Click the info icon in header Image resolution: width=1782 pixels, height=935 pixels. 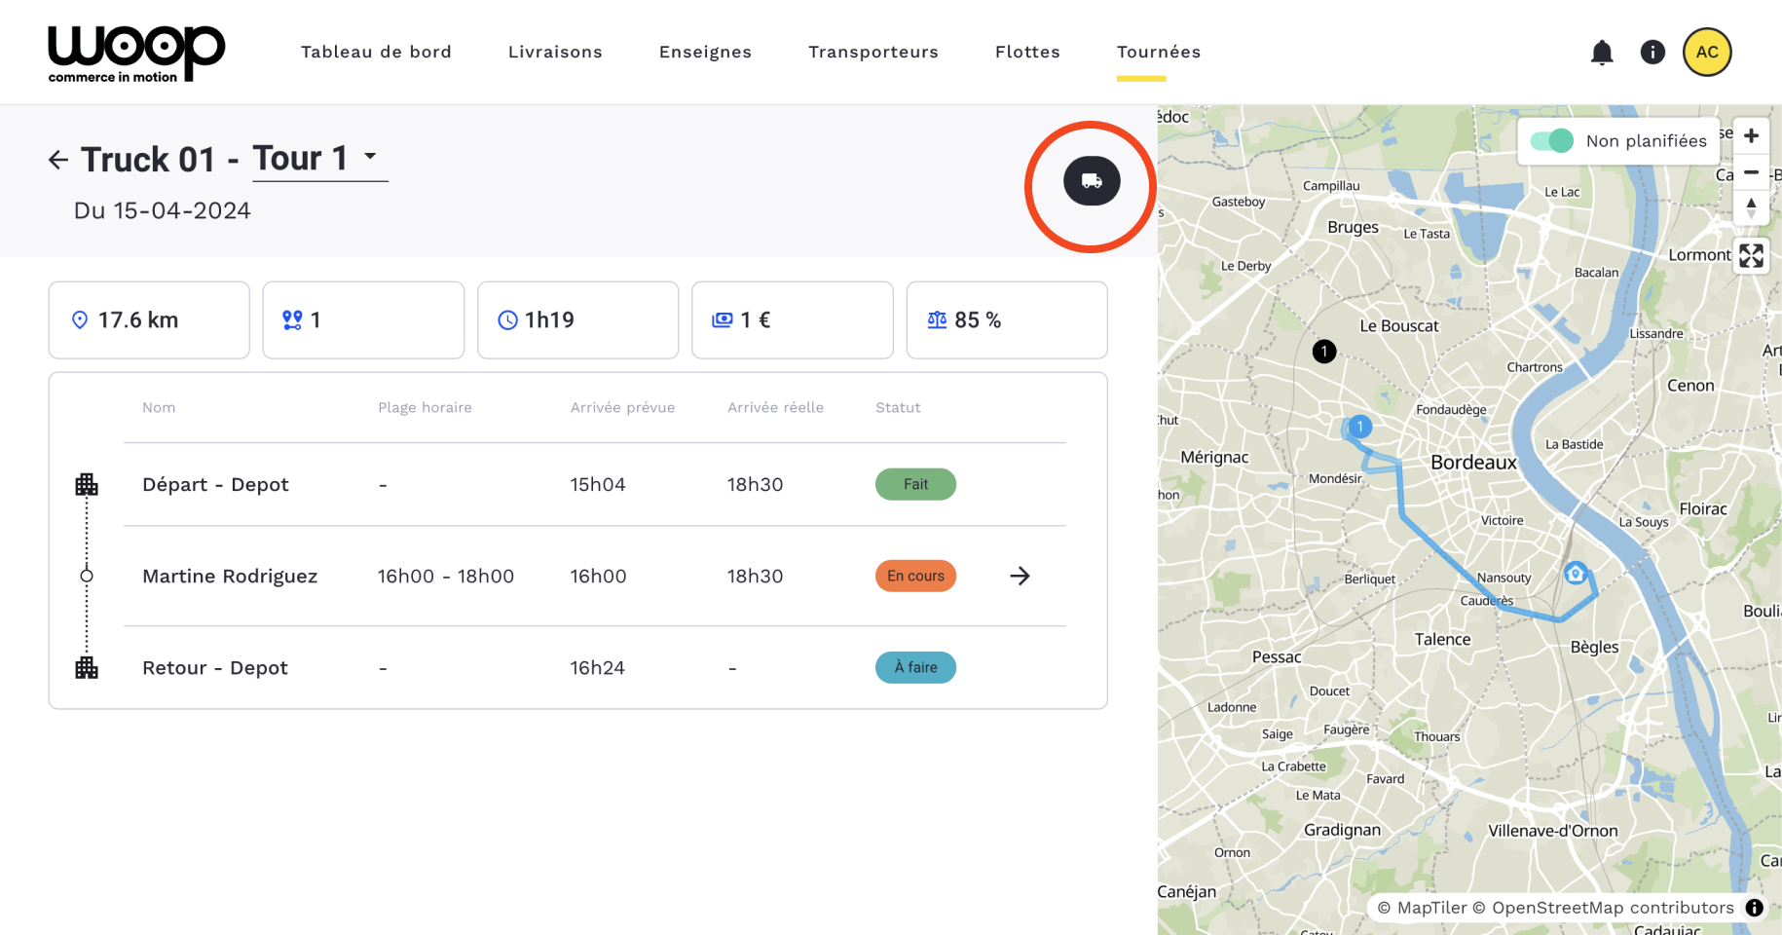[x=1652, y=53]
